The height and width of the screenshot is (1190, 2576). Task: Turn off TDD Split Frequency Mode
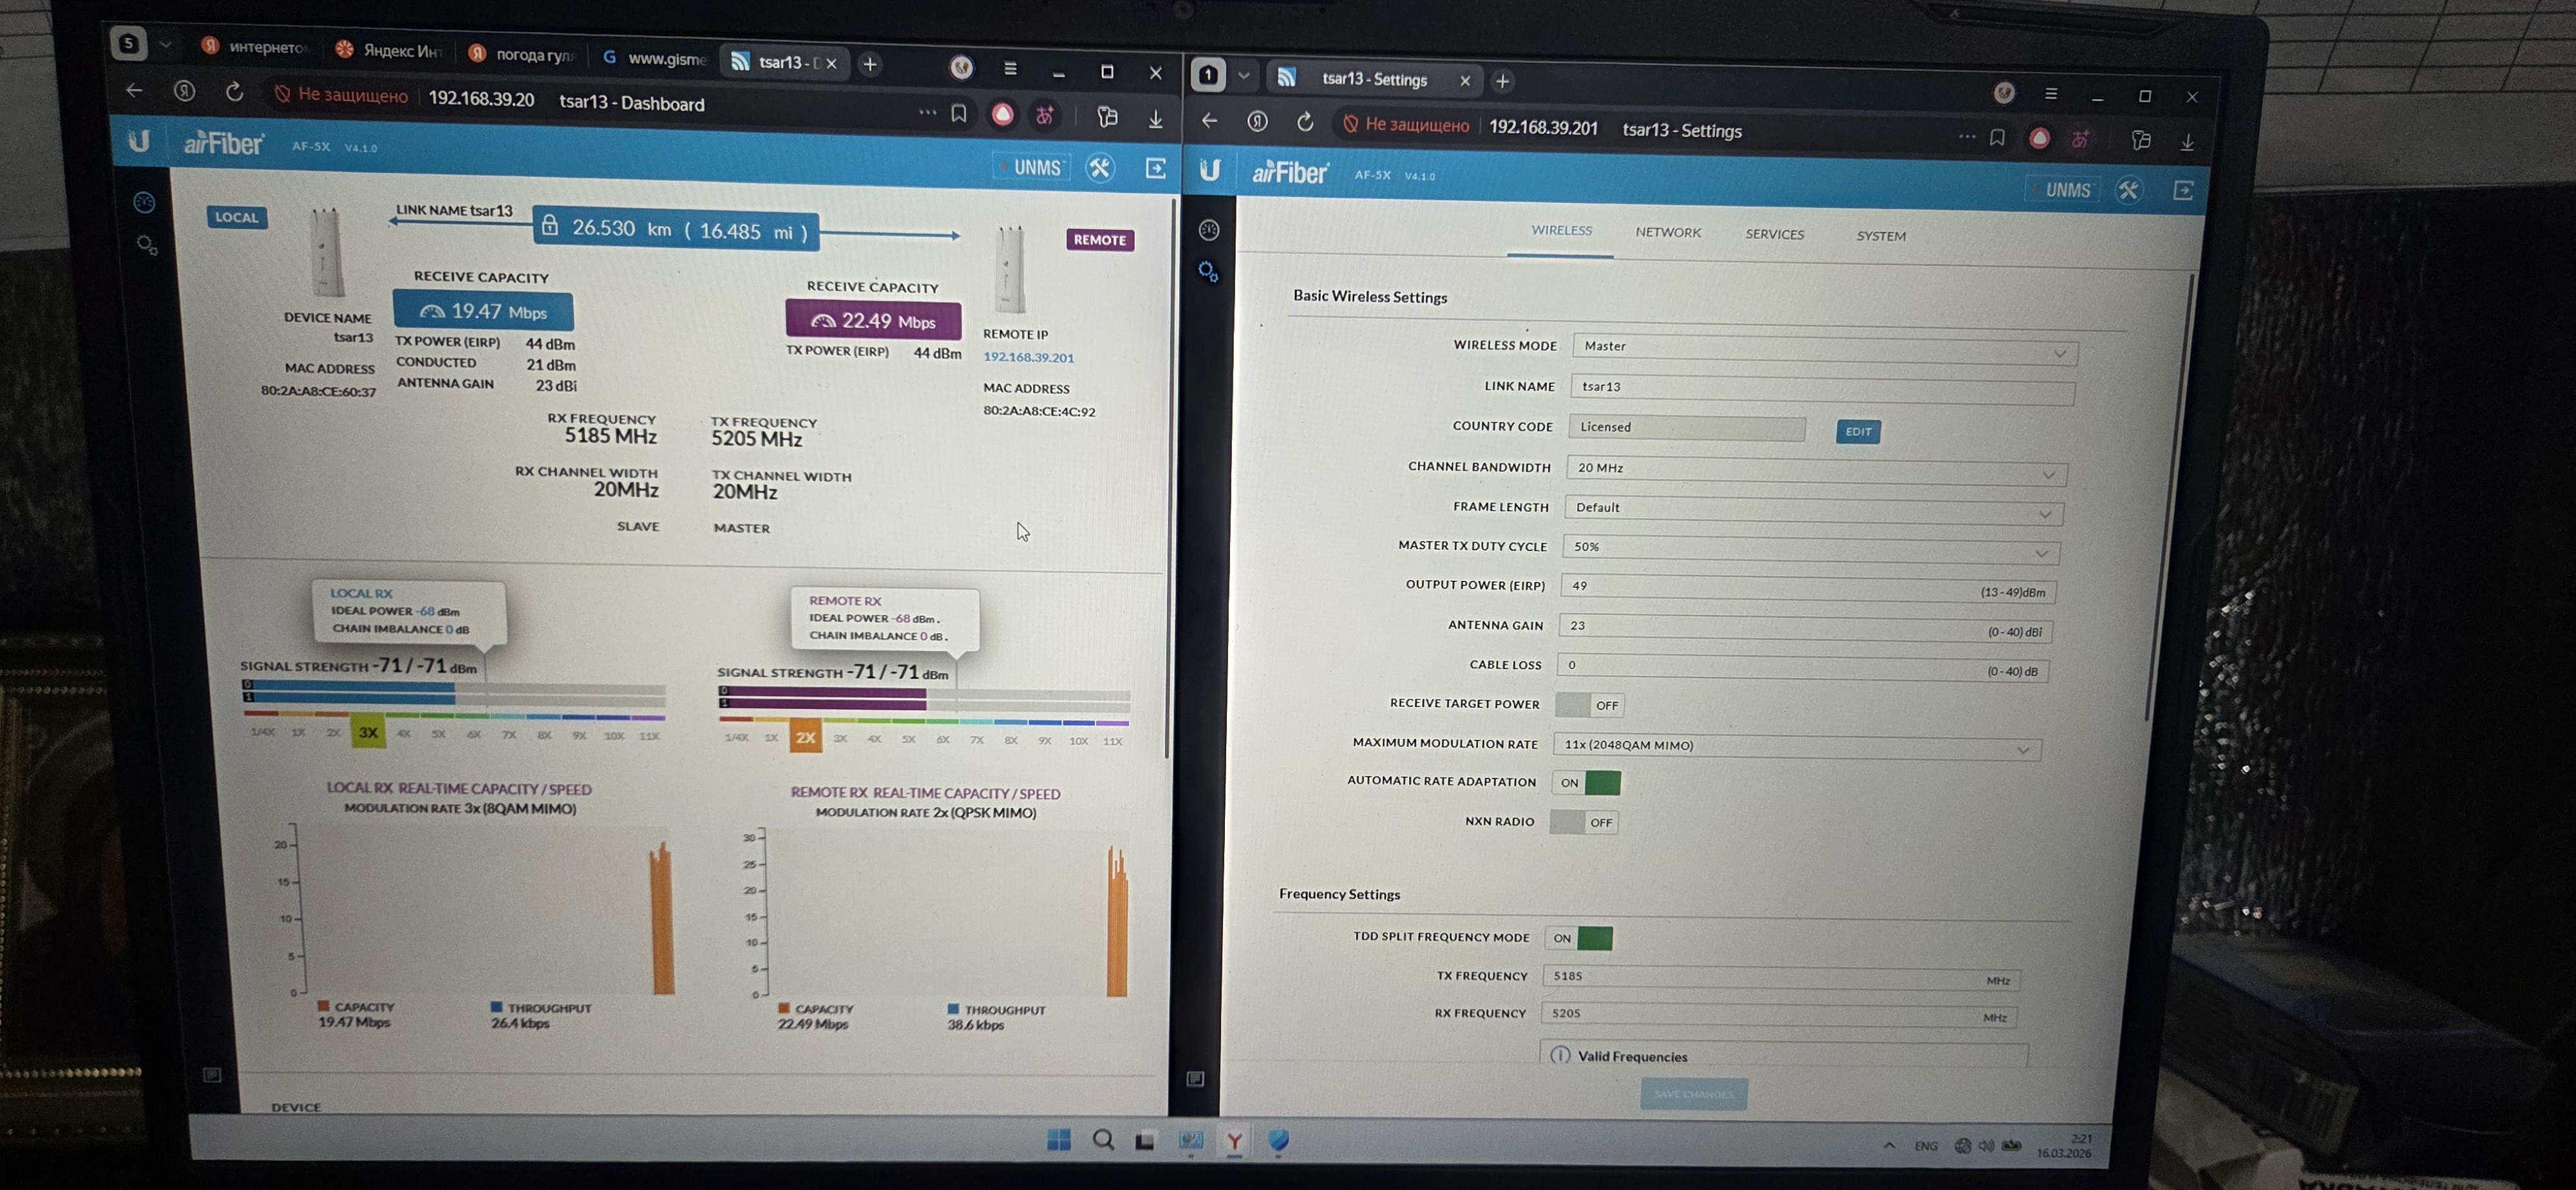(x=1579, y=938)
